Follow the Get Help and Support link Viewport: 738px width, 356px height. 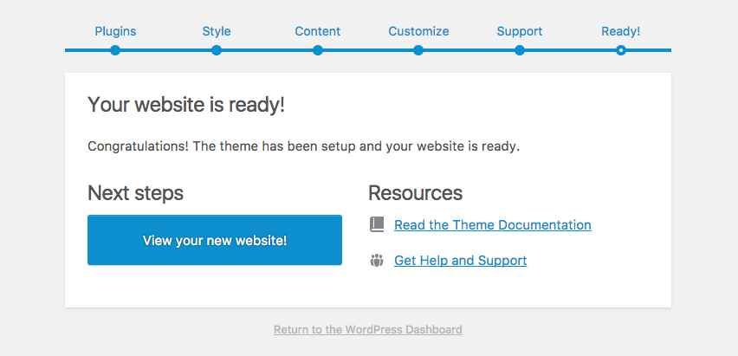(460, 261)
